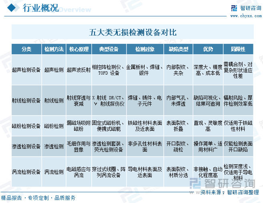Select the 磁粉检测设备 row label
This screenshot has height=203, width=263.
(x=26, y=126)
